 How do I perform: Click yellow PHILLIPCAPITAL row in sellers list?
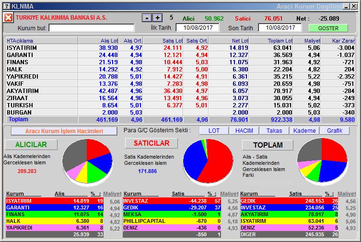172,221
